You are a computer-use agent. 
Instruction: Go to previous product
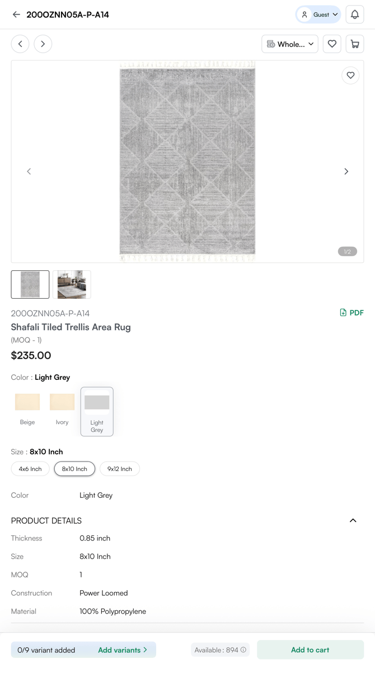click(20, 44)
